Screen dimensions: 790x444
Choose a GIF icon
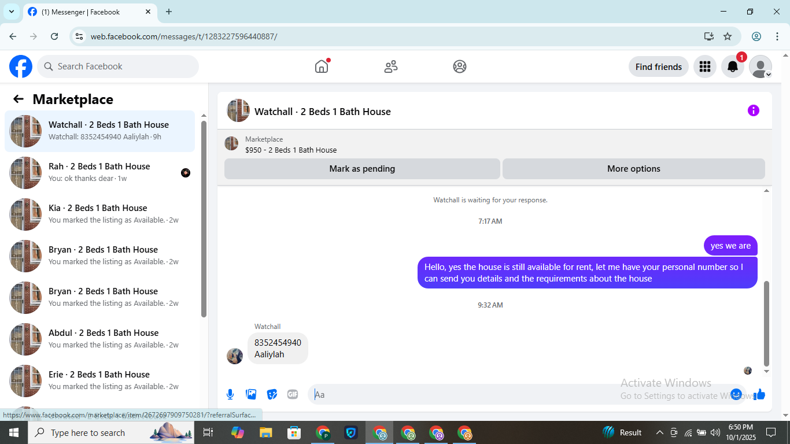[x=293, y=394]
